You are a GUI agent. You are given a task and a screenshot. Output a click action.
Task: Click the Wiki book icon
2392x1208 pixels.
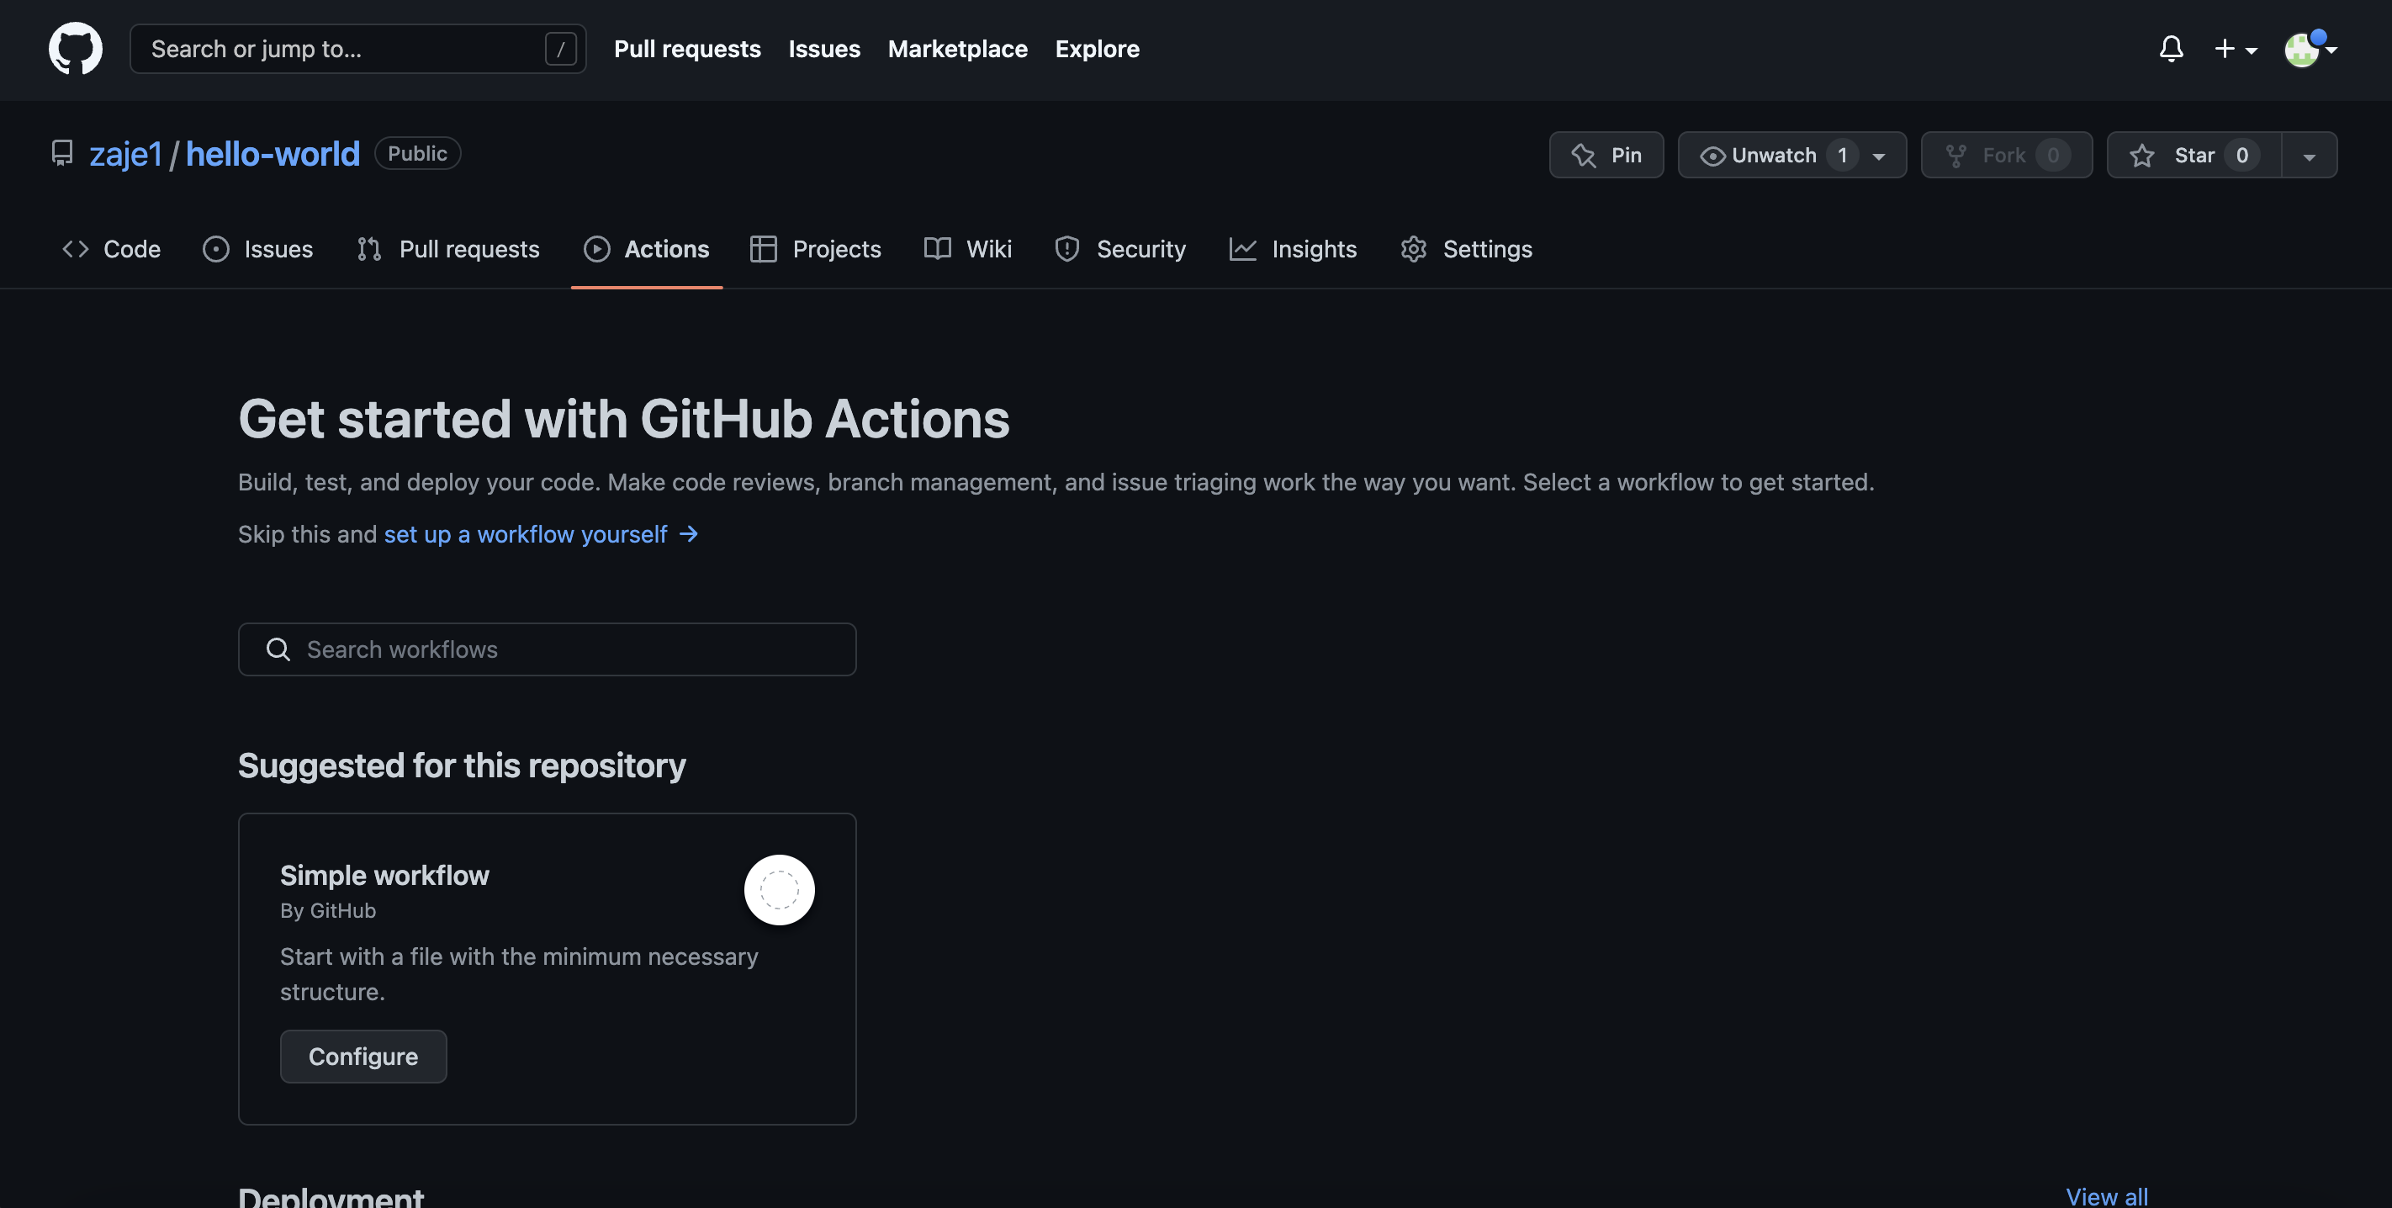pos(937,249)
